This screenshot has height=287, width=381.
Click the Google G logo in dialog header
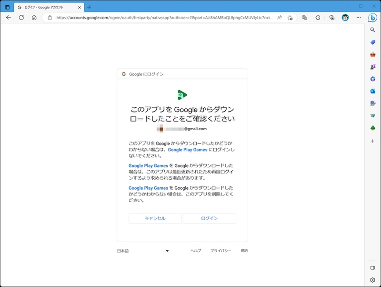[x=124, y=74]
